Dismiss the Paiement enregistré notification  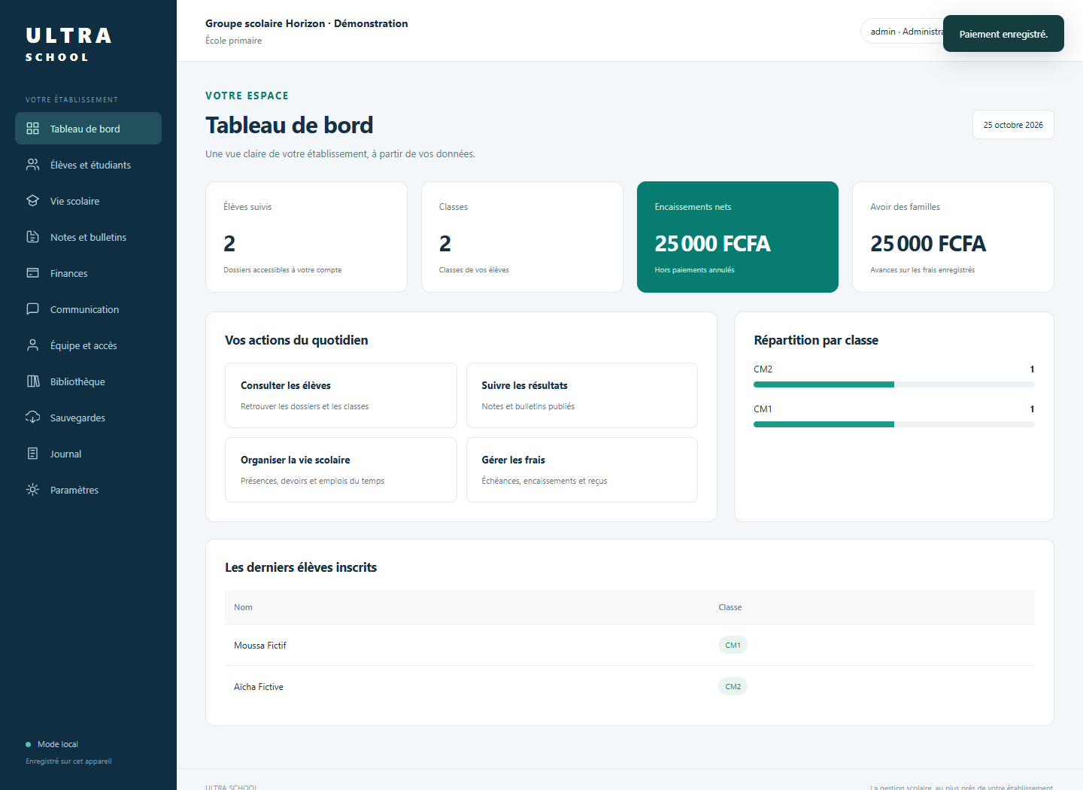tap(1003, 34)
